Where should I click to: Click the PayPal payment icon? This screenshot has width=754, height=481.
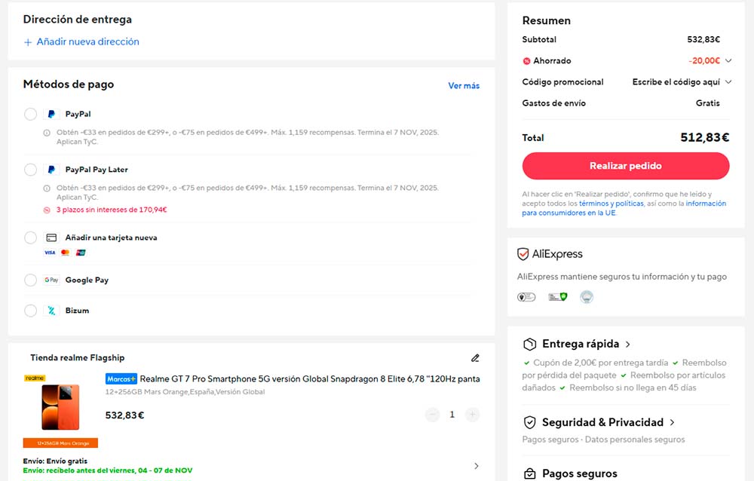51,114
